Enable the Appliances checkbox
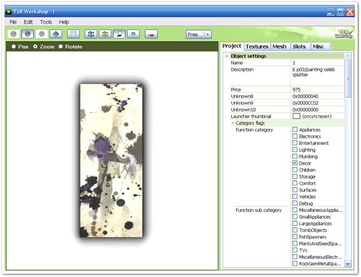 click(x=295, y=129)
